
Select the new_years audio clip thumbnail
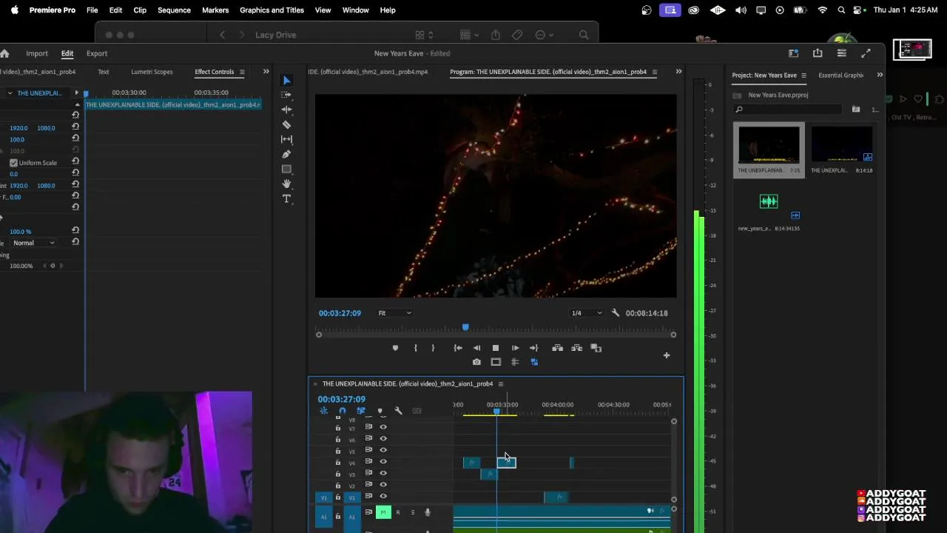pos(769,201)
